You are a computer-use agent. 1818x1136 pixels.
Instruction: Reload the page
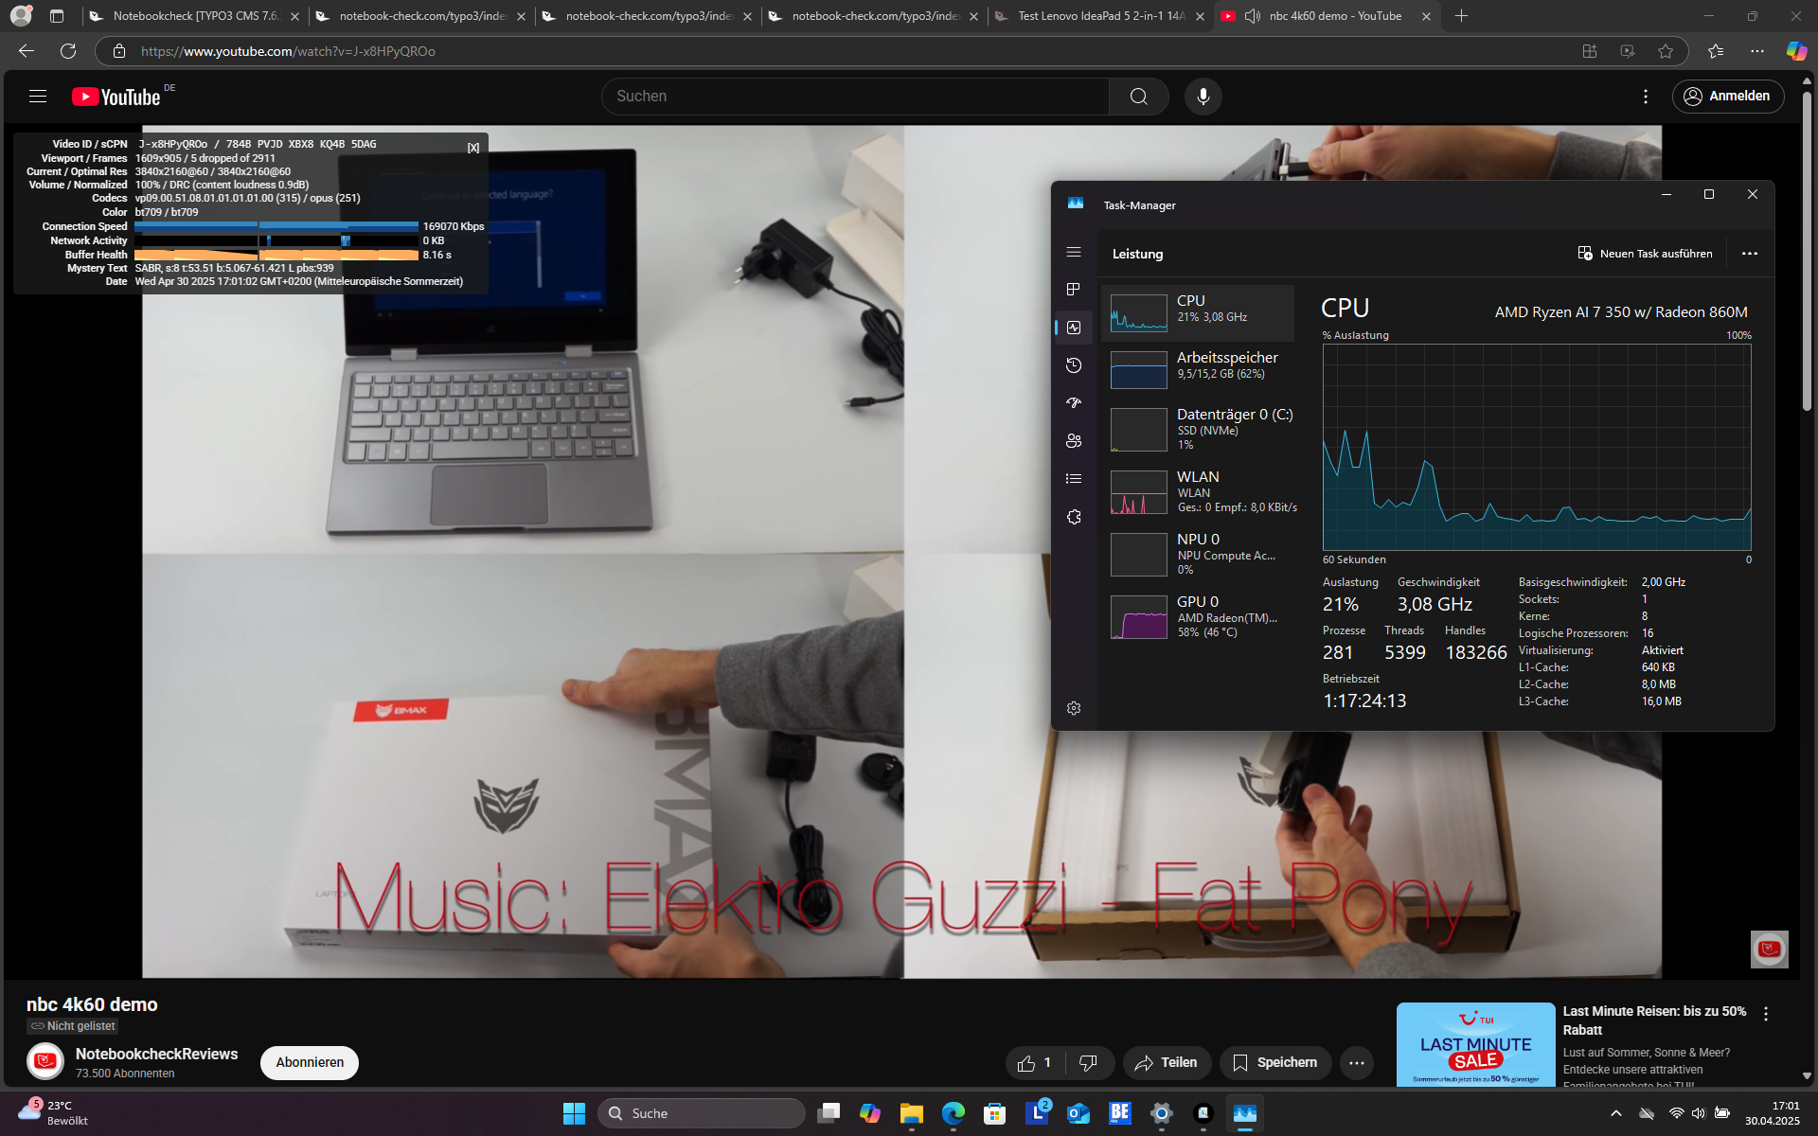click(x=68, y=51)
